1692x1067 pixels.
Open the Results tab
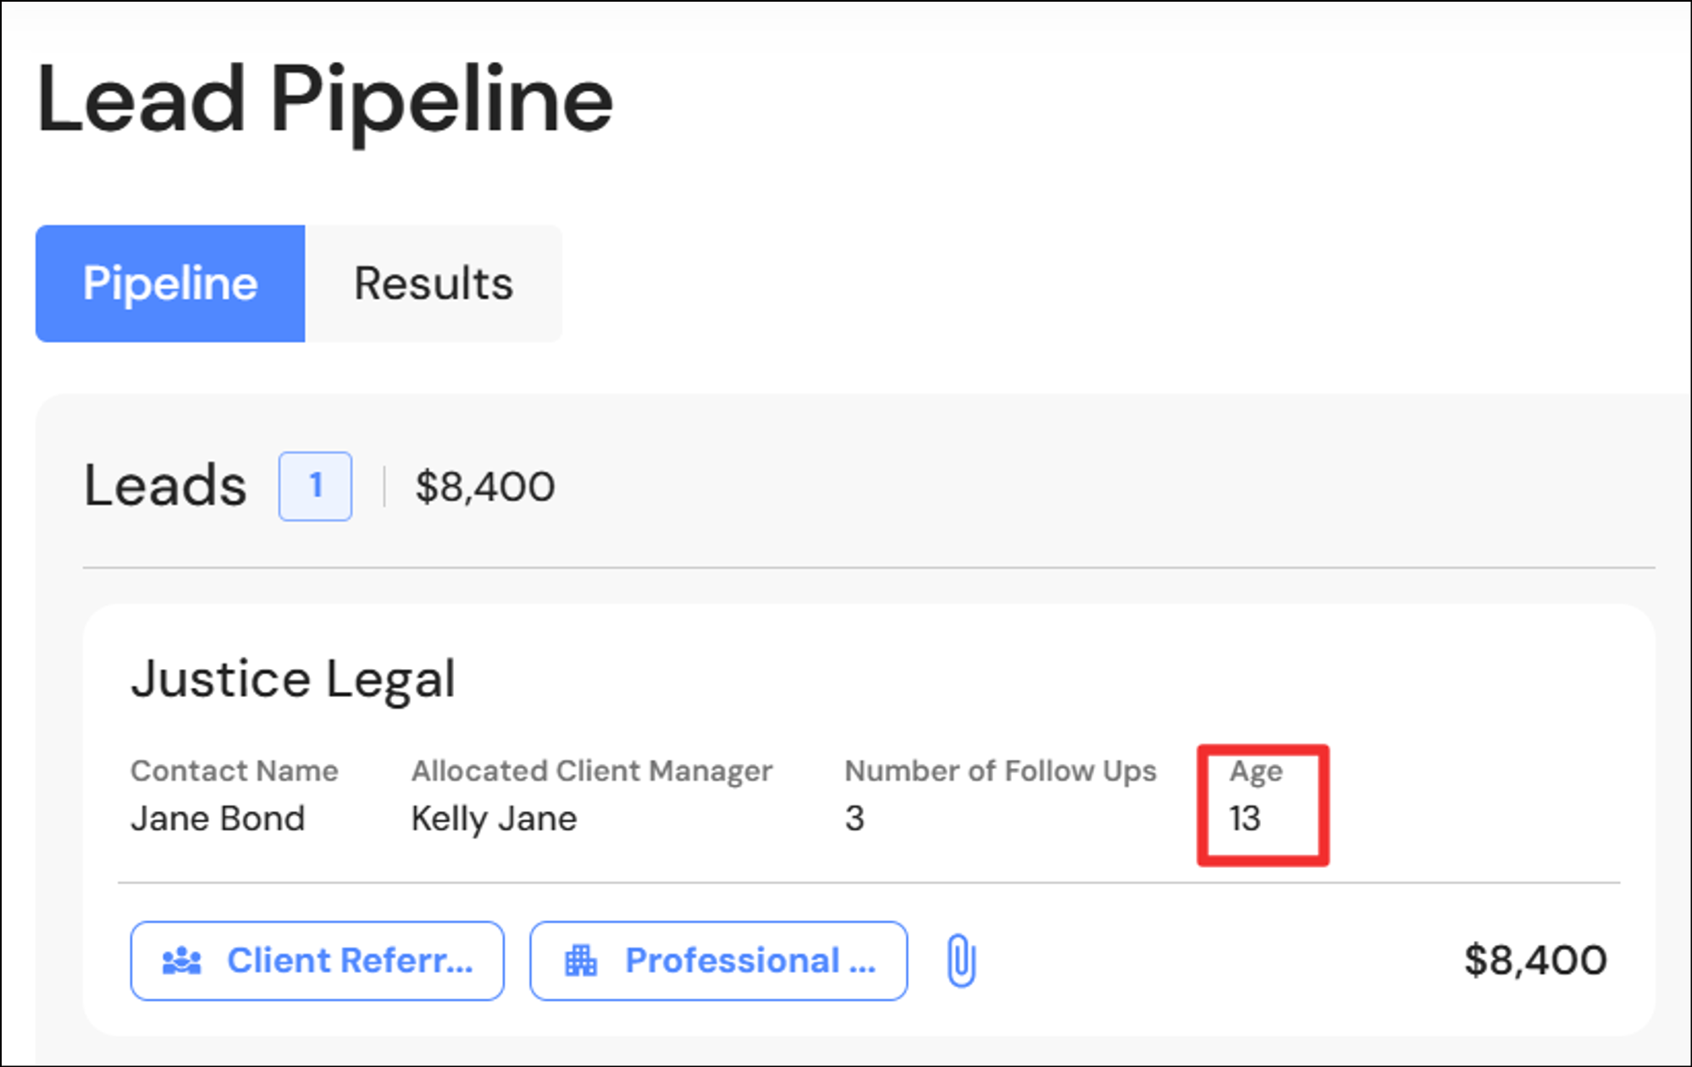tap(433, 283)
